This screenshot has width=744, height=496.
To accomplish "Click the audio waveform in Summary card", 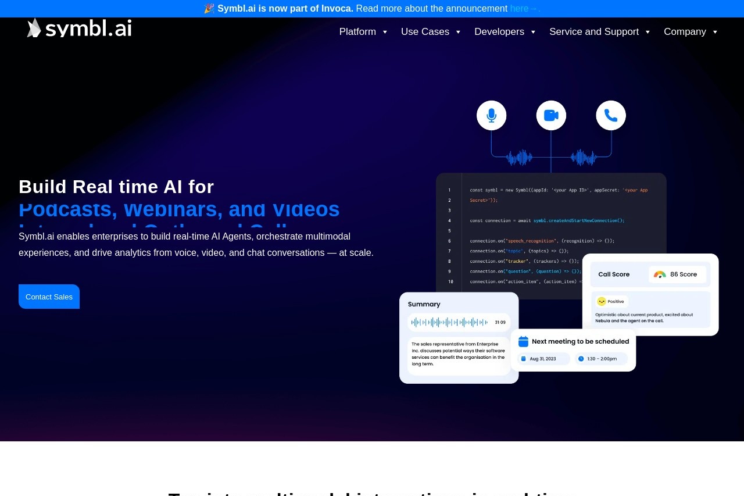I will point(450,322).
